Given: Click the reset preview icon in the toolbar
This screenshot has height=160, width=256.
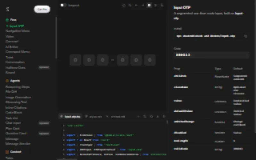Looking at the screenshot, I should tap(124, 5).
